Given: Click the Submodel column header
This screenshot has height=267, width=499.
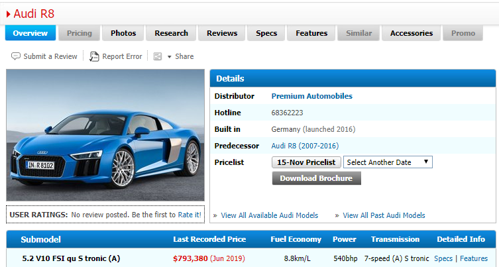Looking at the screenshot, I should click(40, 240).
